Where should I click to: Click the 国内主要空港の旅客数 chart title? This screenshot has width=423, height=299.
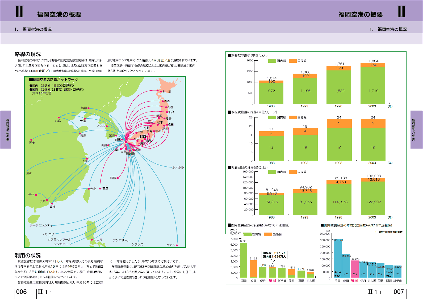pyautogui.click(x=258, y=225)
